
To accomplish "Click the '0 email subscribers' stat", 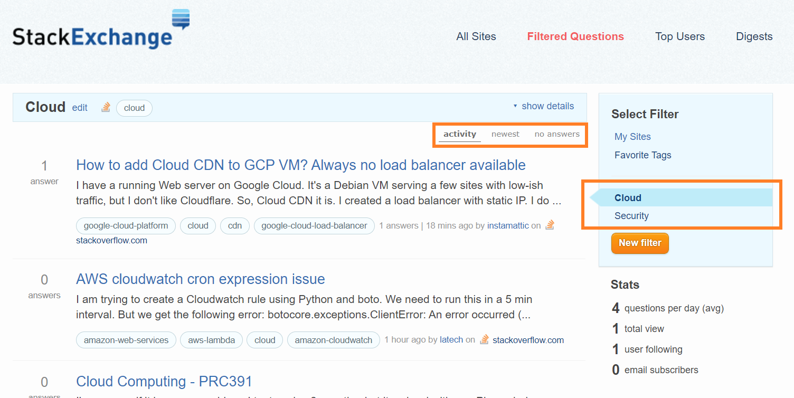I will tap(655, 370).
